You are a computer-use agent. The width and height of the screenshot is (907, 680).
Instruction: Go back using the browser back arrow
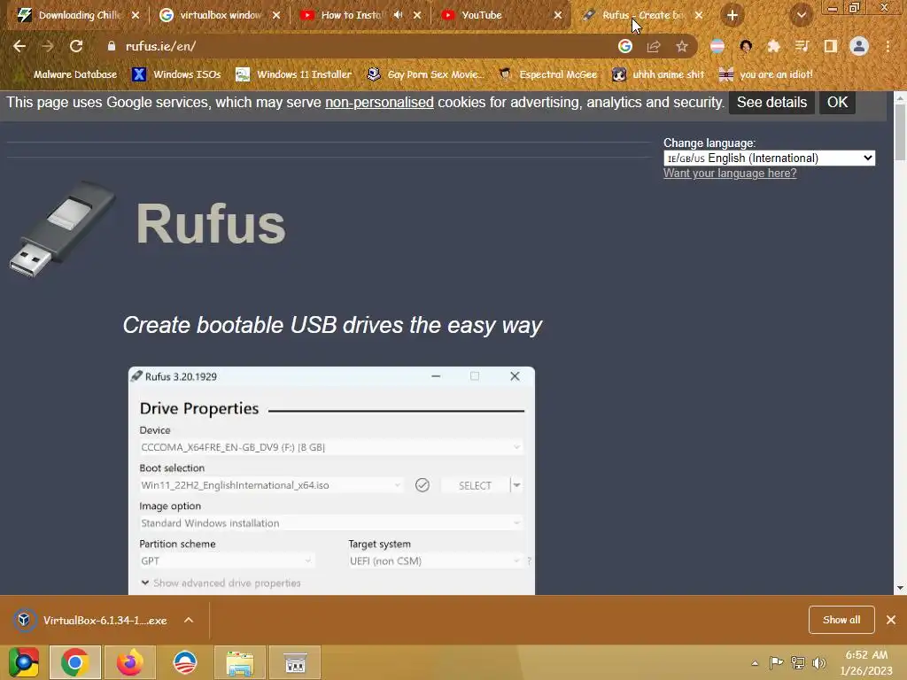point(19,46)
